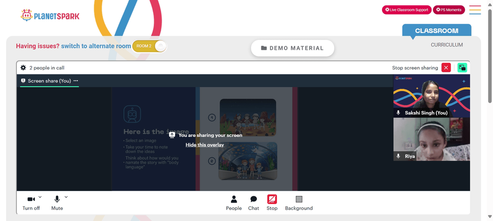Image resolution: width=493 pixels, height=221 pixels.
Task: Open the Chat panel
Action: click(x=254, y=203)
